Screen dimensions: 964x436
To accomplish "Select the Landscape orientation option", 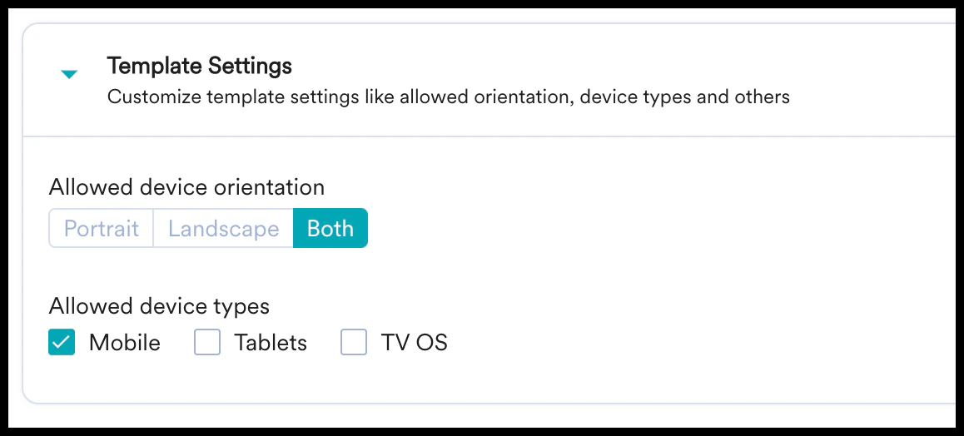I will (x=223, y=229).
